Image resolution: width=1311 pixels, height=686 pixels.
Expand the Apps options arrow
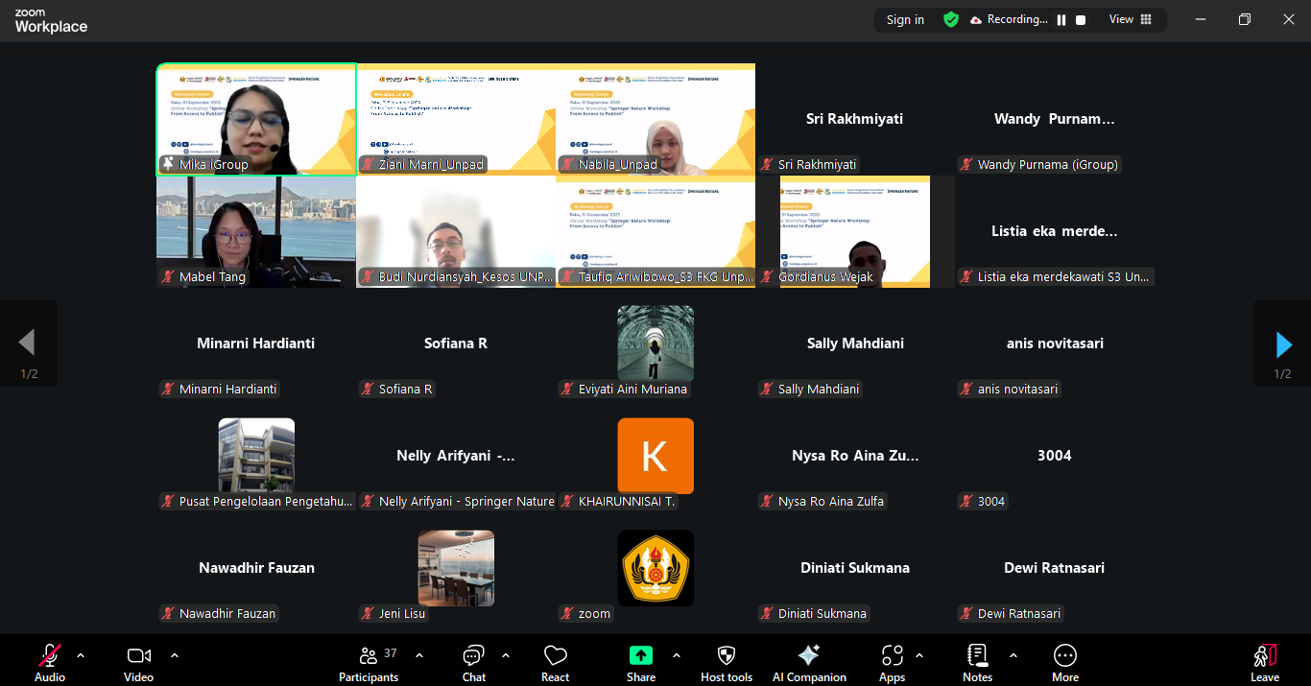point(919,655)
